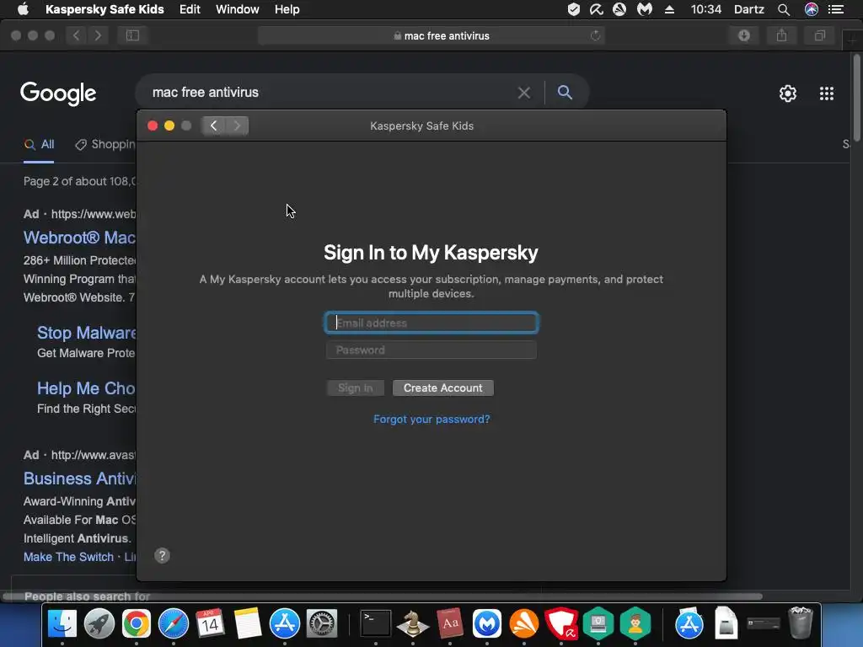This screenshot has height=647, width=863.
Task: Launch Google Chrome from the Dock
Action: tap(136, 623)
